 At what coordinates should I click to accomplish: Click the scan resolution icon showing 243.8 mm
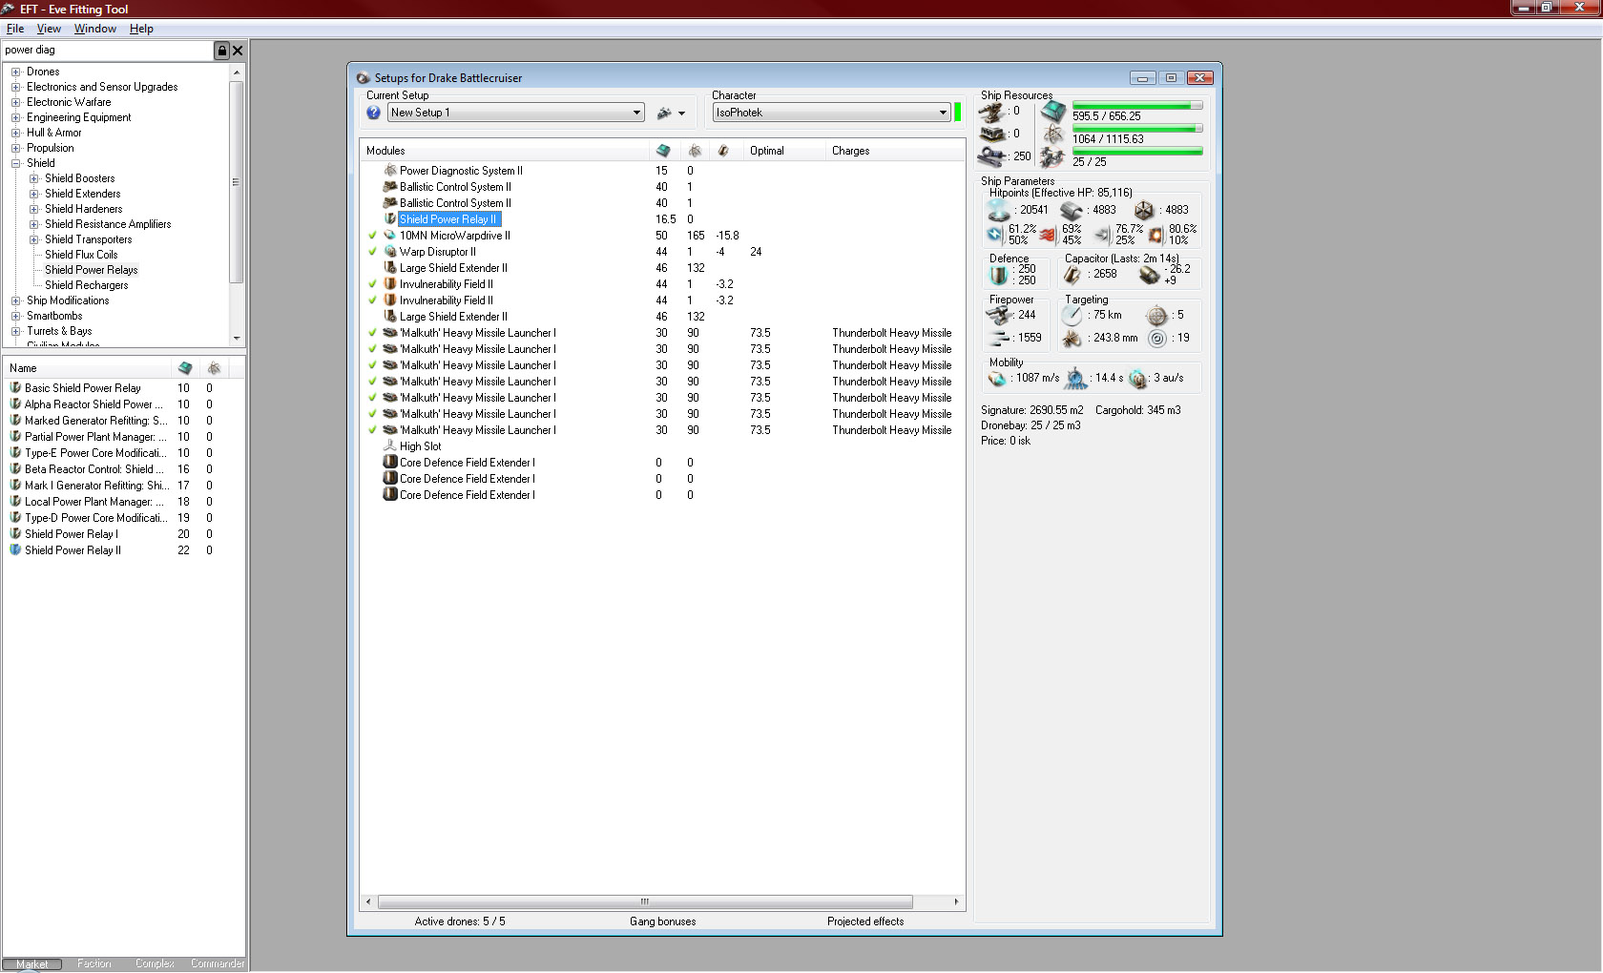(1072, 338)
